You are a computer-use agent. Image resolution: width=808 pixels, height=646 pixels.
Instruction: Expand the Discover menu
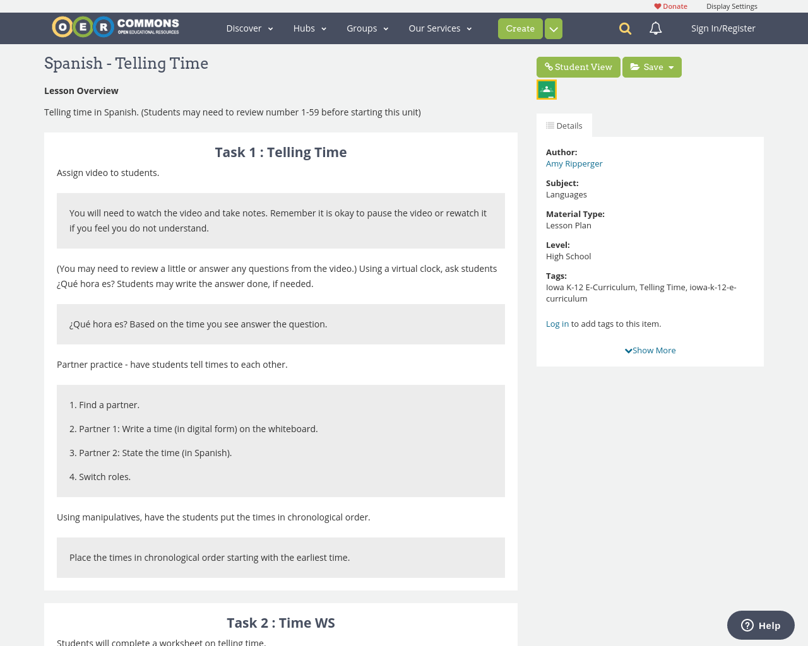point(249,28)
